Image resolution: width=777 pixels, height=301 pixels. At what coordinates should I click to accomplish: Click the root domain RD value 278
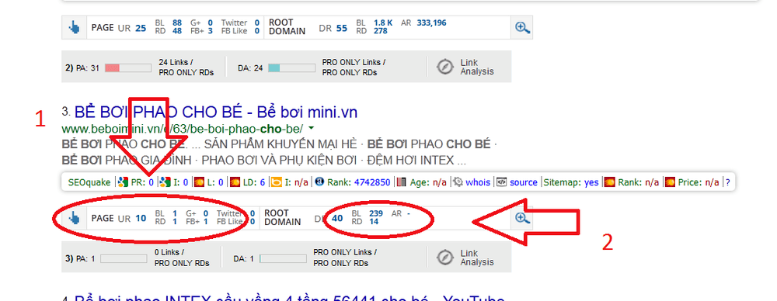click(x=381, y=31)
